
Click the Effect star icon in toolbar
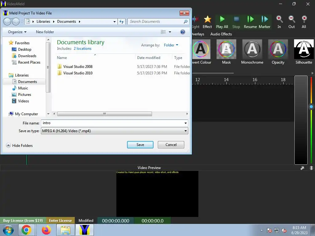pos(207,19)
